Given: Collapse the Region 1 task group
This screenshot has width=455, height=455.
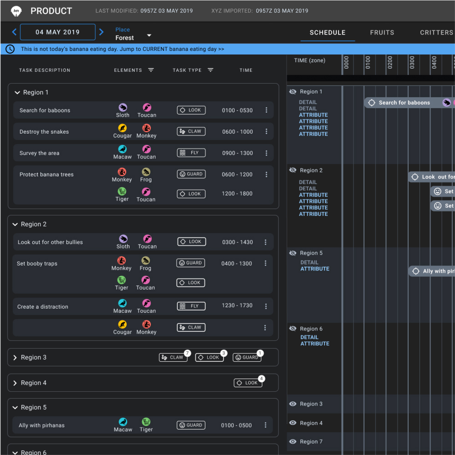Looking at the screenshot, I should coord(17,93).
